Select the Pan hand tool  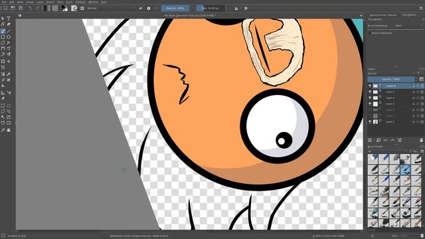tap(9, 130)
